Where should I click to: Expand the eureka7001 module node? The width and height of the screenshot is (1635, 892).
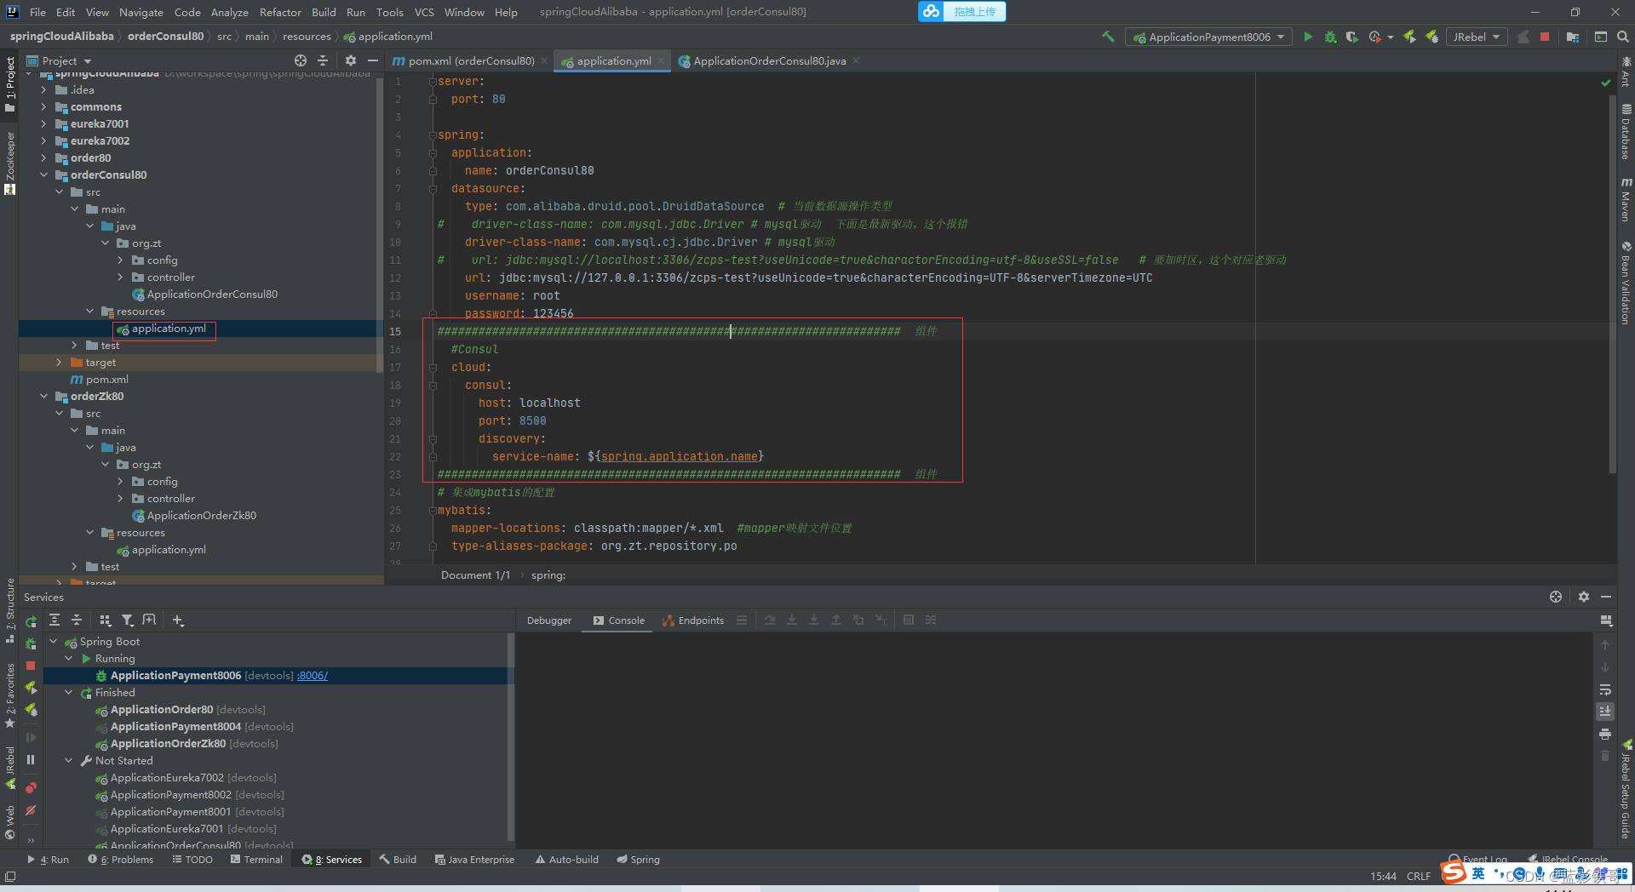tap(43, 123)
